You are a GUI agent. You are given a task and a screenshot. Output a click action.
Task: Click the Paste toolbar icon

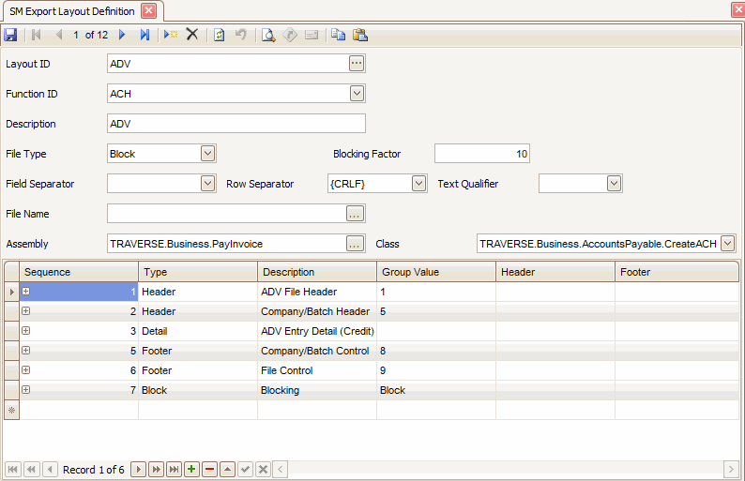(359, 35)
